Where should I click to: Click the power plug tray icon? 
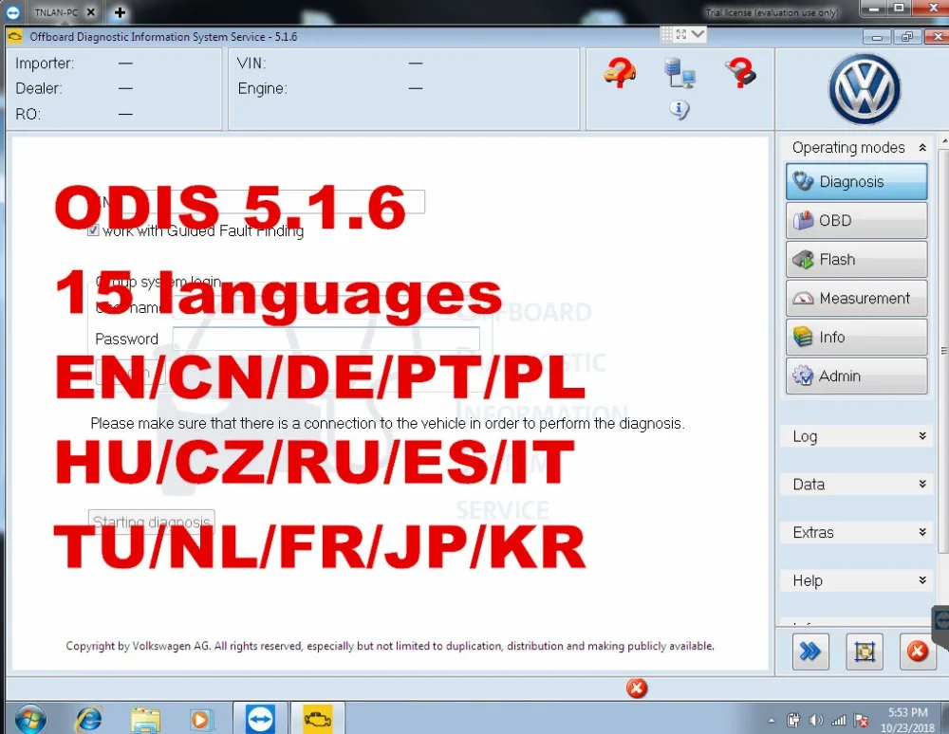coord(792,720)
